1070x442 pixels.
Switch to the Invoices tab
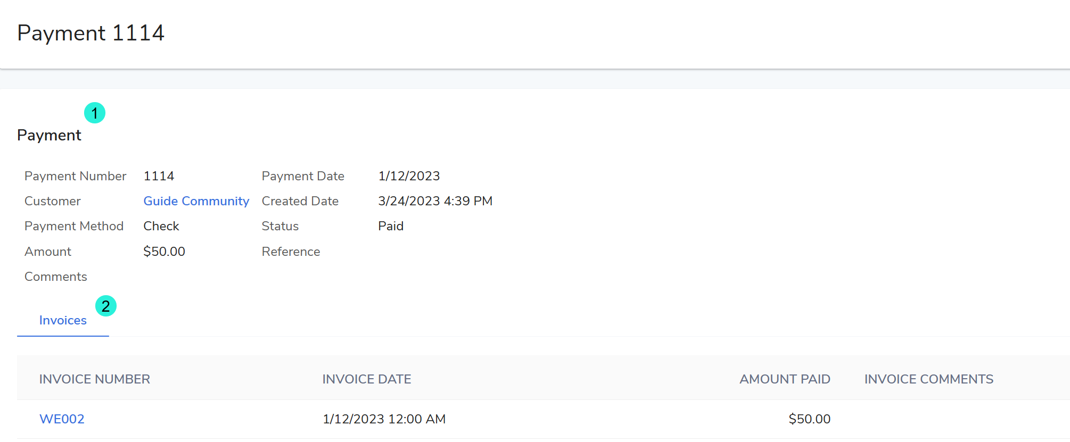coord(63,320)
